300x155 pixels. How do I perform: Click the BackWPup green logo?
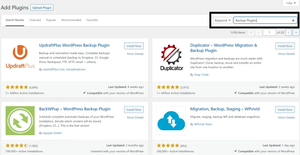[x=20, y=121]
